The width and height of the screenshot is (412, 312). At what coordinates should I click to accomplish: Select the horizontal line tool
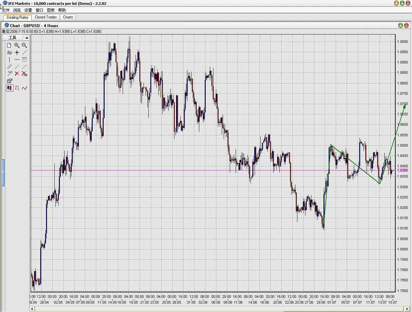pos(17,60)
